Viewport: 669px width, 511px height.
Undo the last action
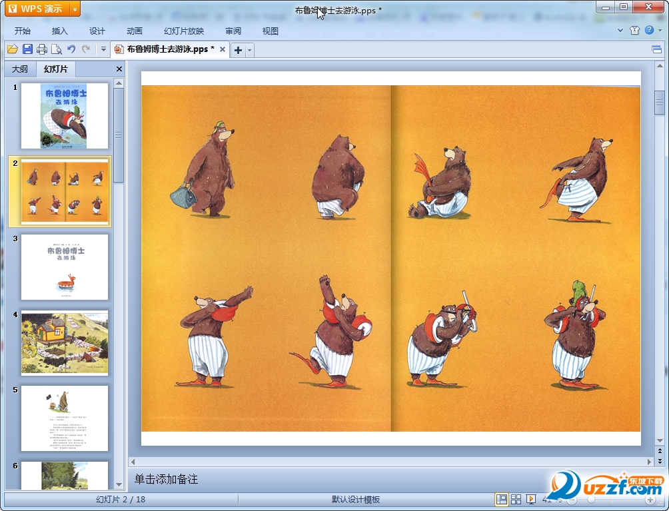(71, 49)
